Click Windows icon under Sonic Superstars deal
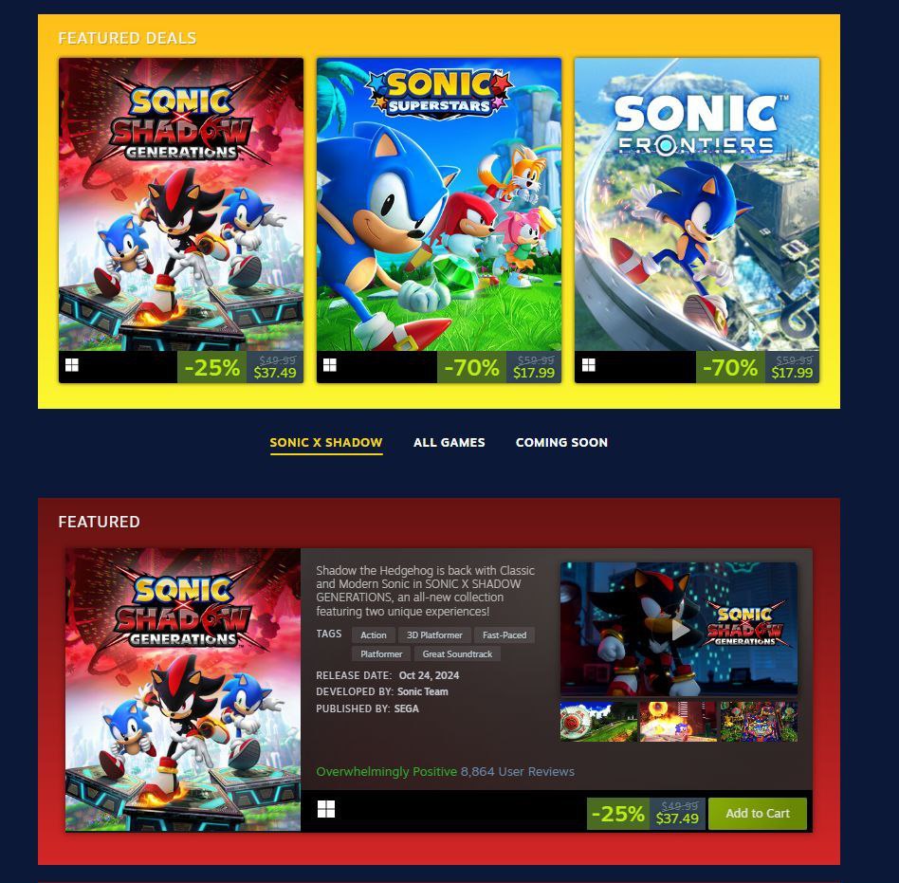The image size is (899, 883). (x=330, y=365)
